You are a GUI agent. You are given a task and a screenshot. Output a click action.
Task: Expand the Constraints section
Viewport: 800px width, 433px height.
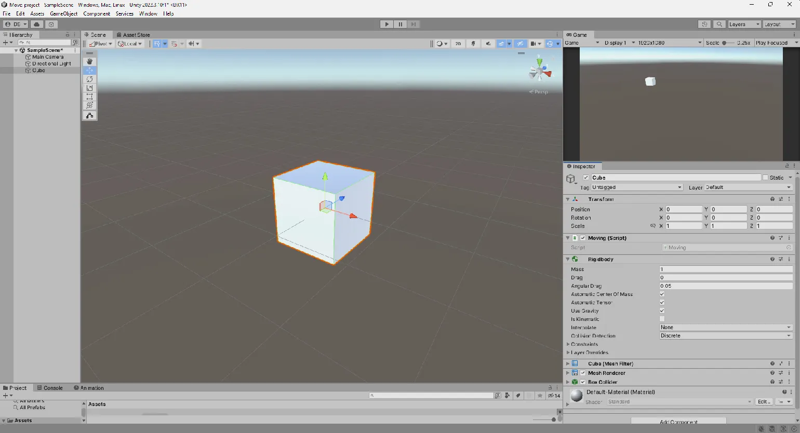click(x=568, y=344)
